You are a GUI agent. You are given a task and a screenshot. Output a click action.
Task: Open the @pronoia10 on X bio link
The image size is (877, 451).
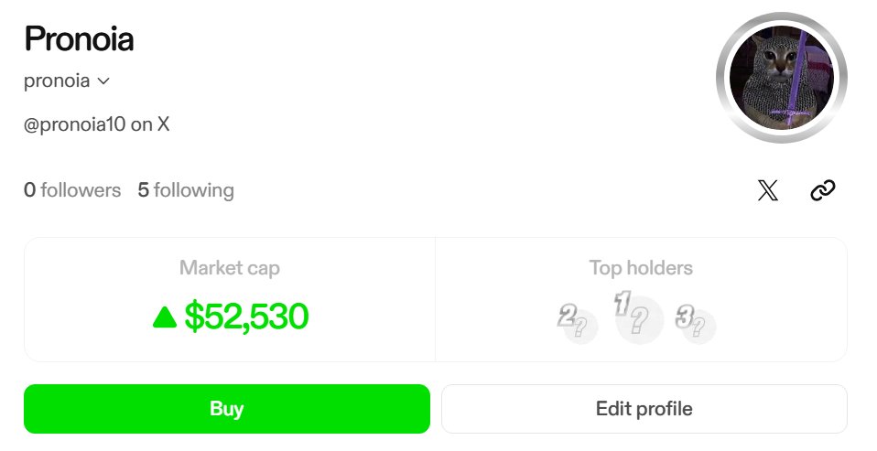tap(96, 124)
